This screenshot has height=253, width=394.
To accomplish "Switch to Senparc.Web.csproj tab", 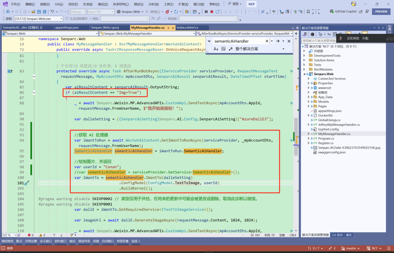I will coord(105,28).
